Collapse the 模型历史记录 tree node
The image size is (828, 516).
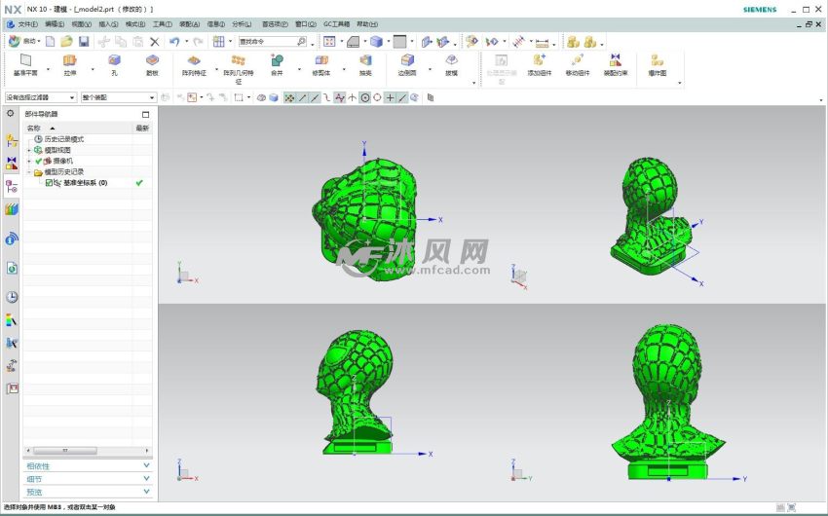[30, 172]
